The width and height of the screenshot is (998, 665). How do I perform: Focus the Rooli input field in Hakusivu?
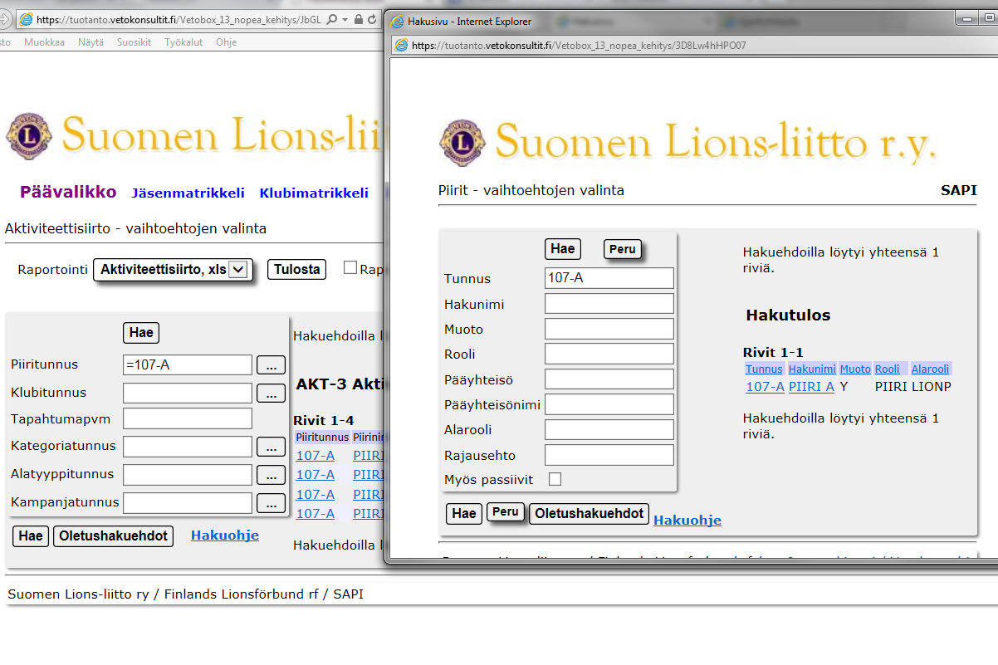(609, 355)
